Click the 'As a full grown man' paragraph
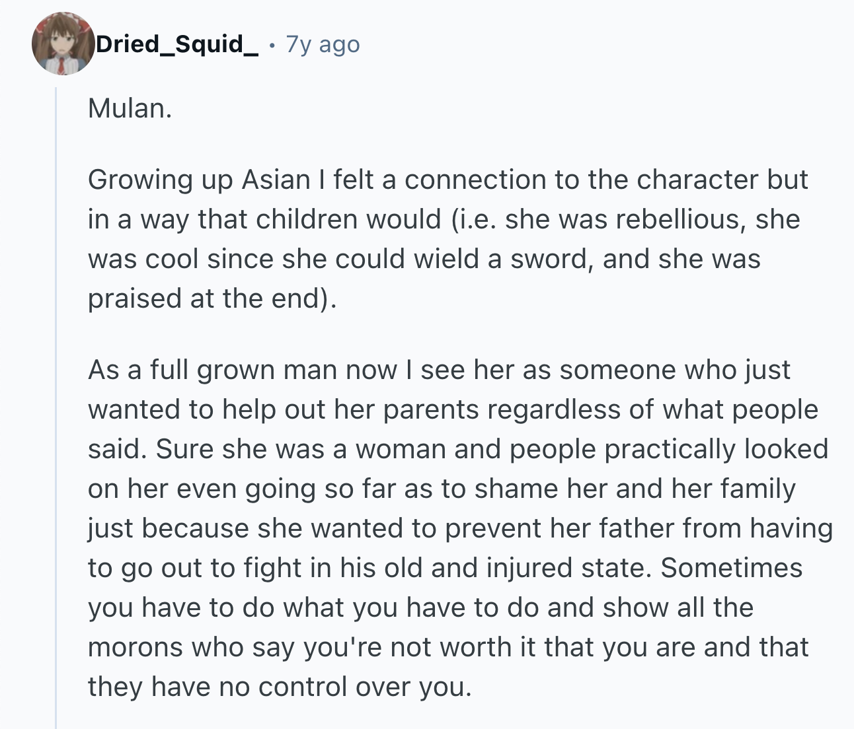854x729 pixels. coord(460,528)
